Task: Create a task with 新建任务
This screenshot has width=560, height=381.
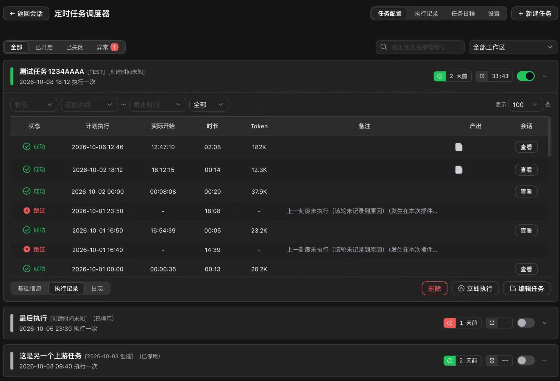Action: click(x=534, y=14)
